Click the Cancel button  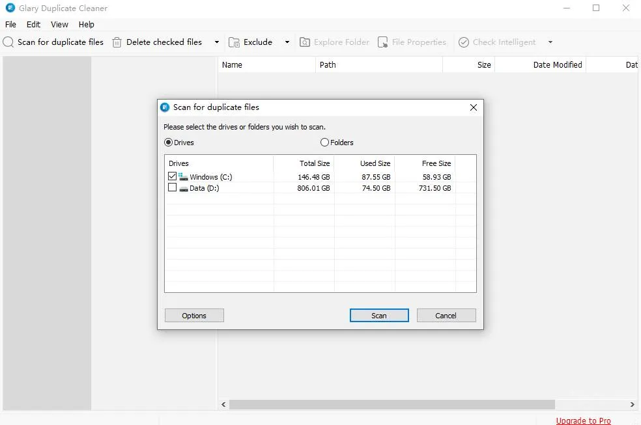(x=446, y=316)
